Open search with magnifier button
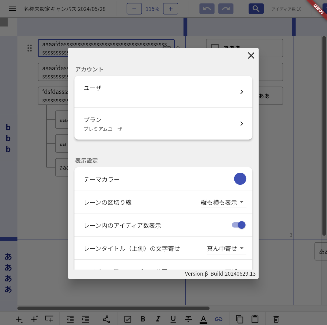The height and width of the screenshot is (325, 327). coord(256,9)
